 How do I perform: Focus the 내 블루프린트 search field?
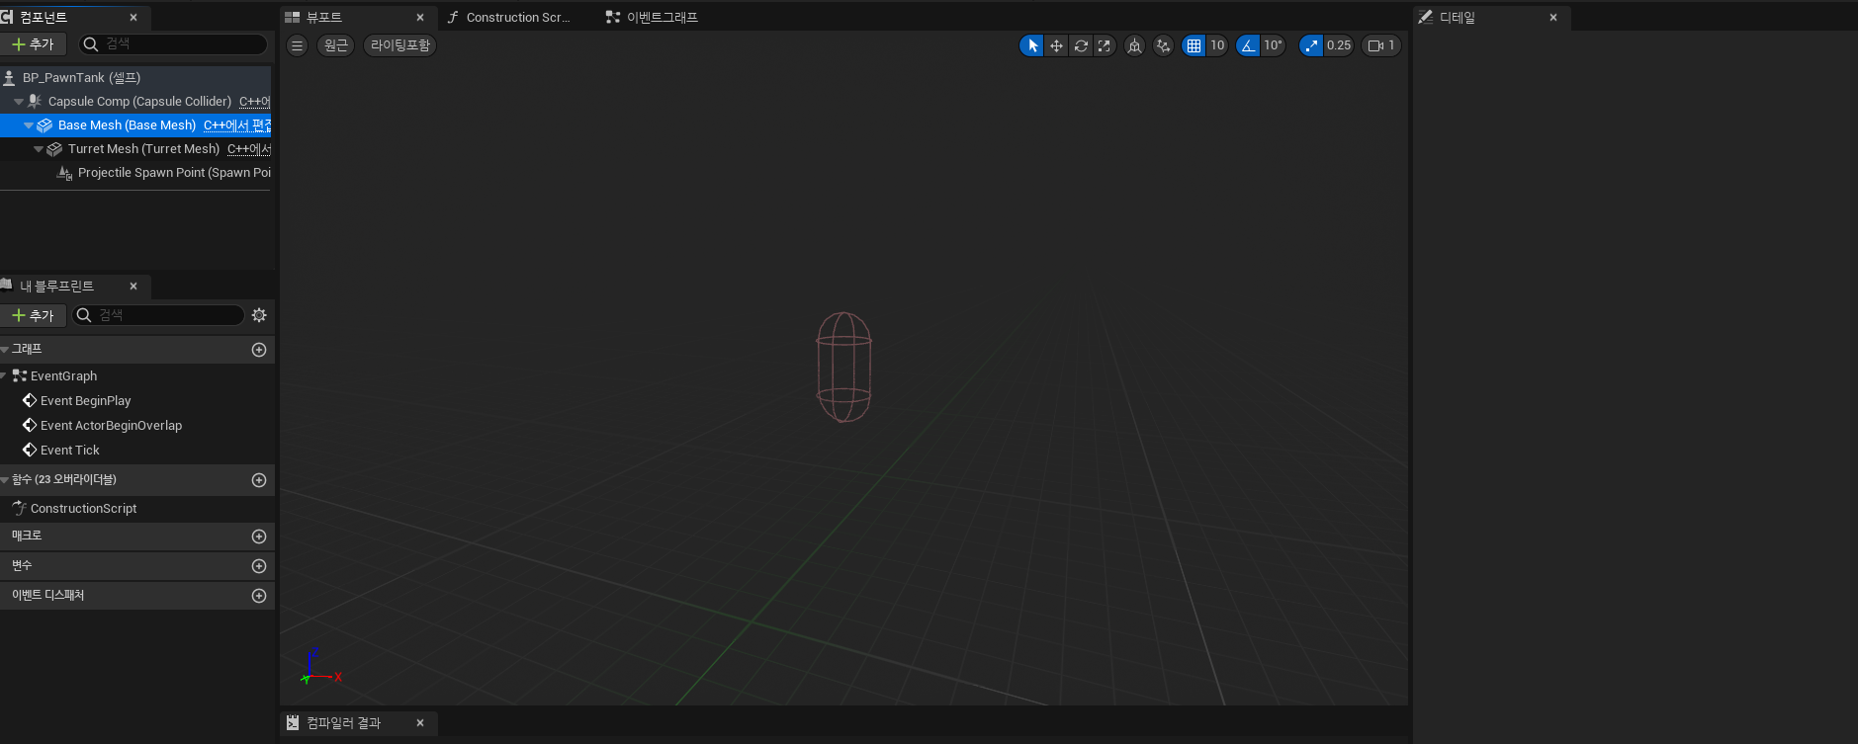click(x=158, y=315)
